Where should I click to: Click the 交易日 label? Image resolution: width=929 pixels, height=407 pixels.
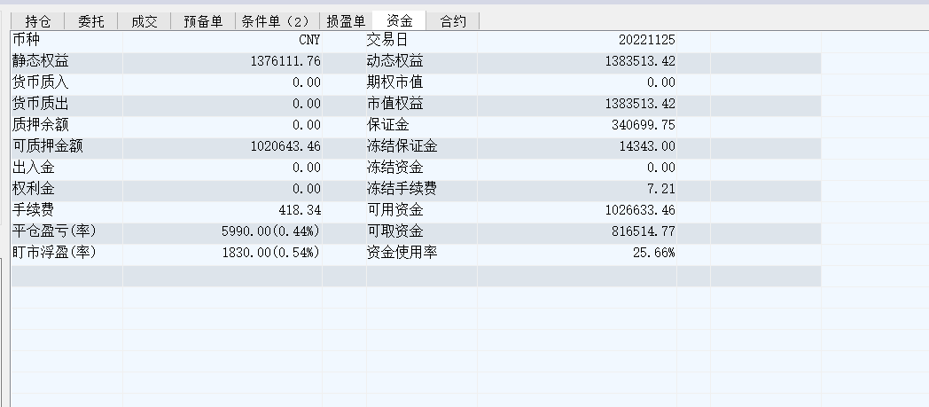click(x=387, y=40)
